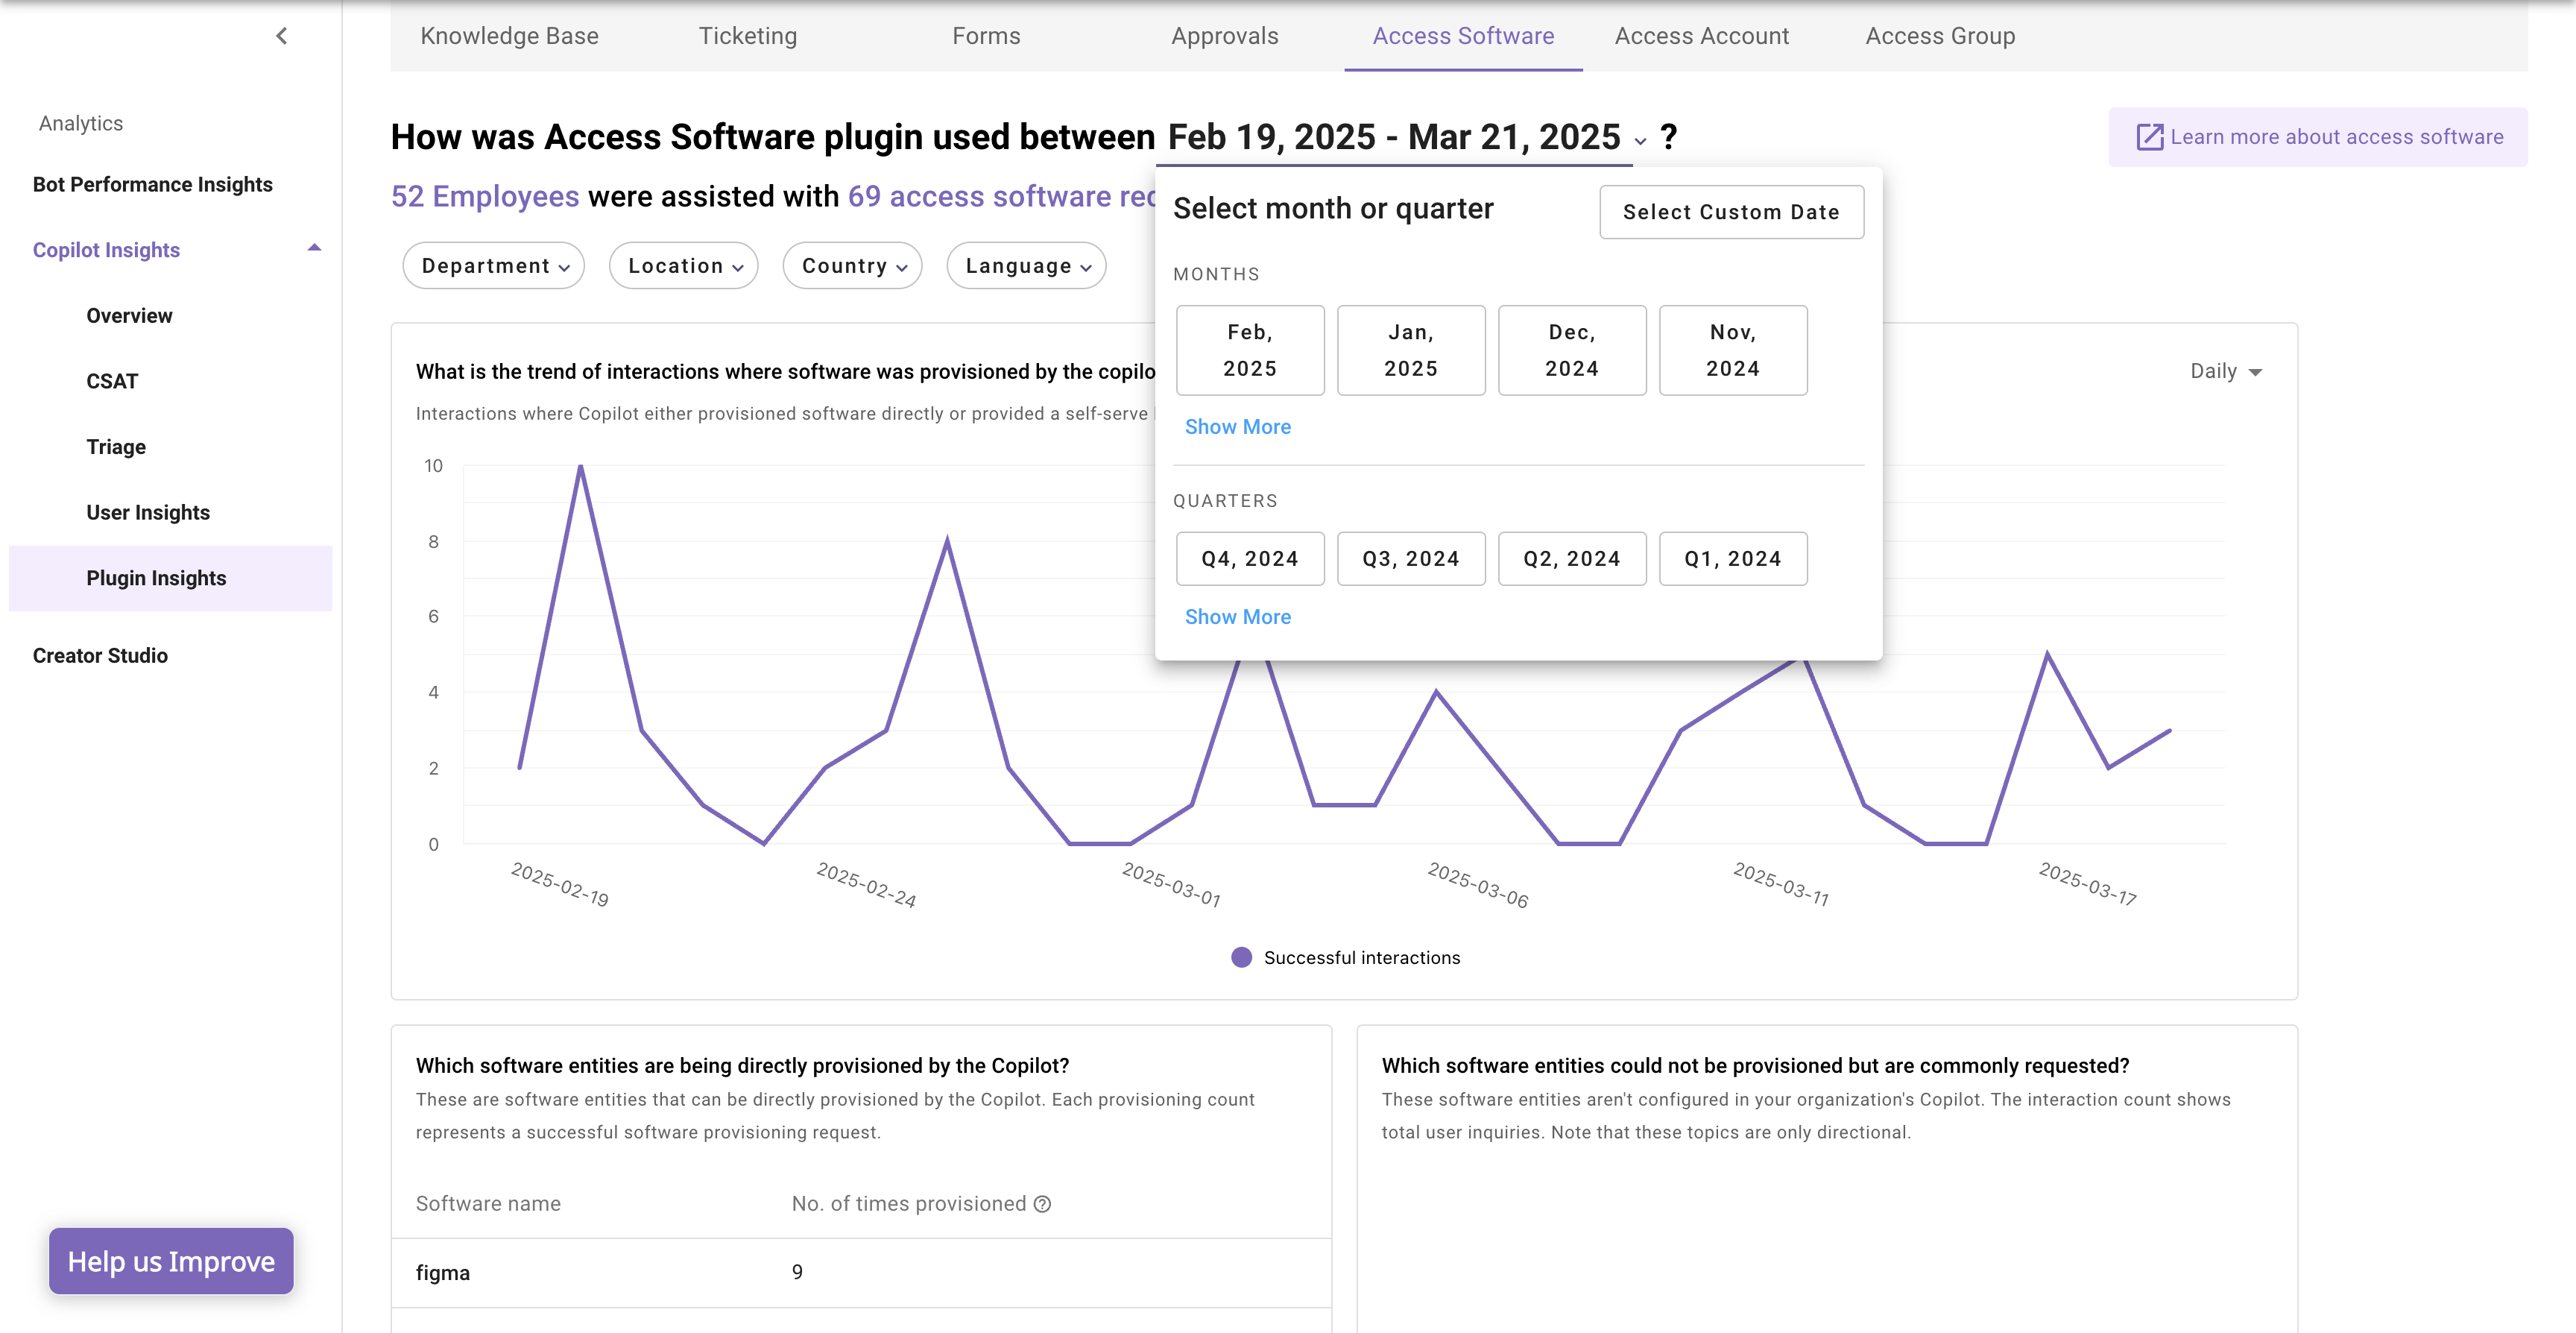Open the Knowledge Base tab
Screen dimensions: 2576x1333
(x=509, y=36)
